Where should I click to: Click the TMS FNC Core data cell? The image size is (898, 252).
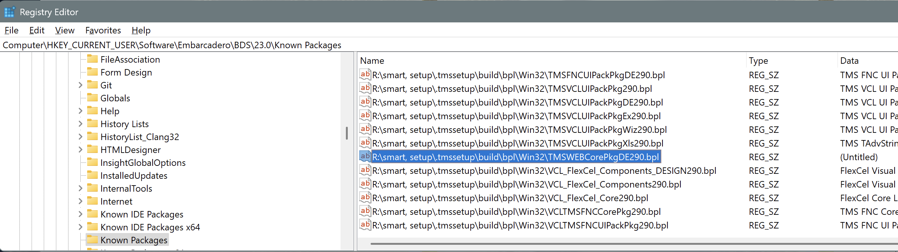click(869, 212)
